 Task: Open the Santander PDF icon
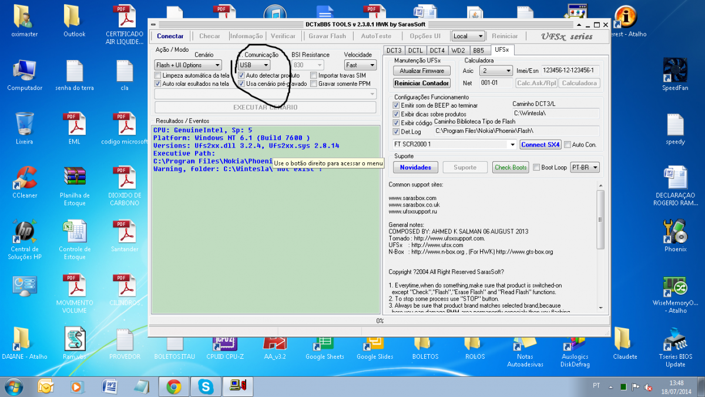[x=125, y=236]
